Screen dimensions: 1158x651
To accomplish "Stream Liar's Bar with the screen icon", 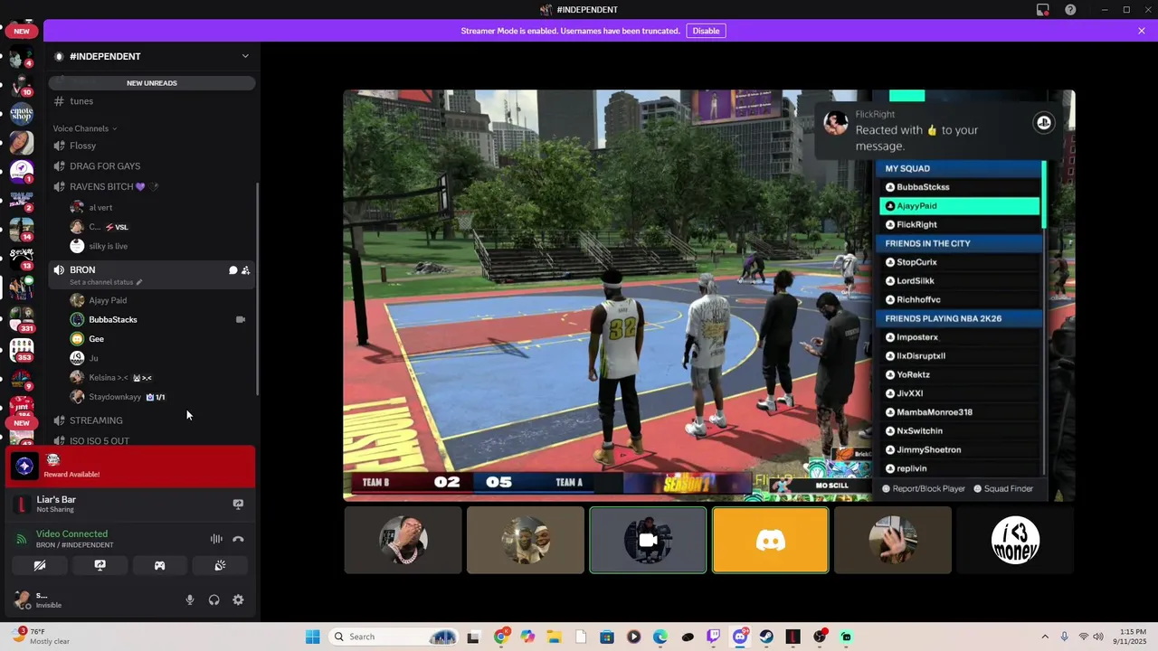I will click(x=238, y=504).
